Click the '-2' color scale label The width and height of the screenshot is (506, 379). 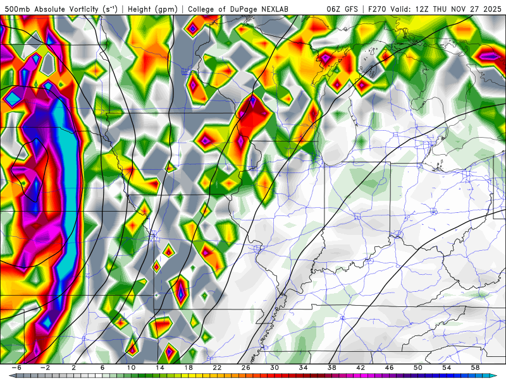45,368
